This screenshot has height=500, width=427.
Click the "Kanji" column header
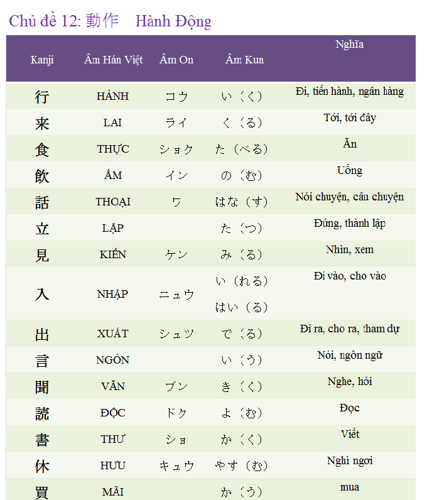click(42, 60)
